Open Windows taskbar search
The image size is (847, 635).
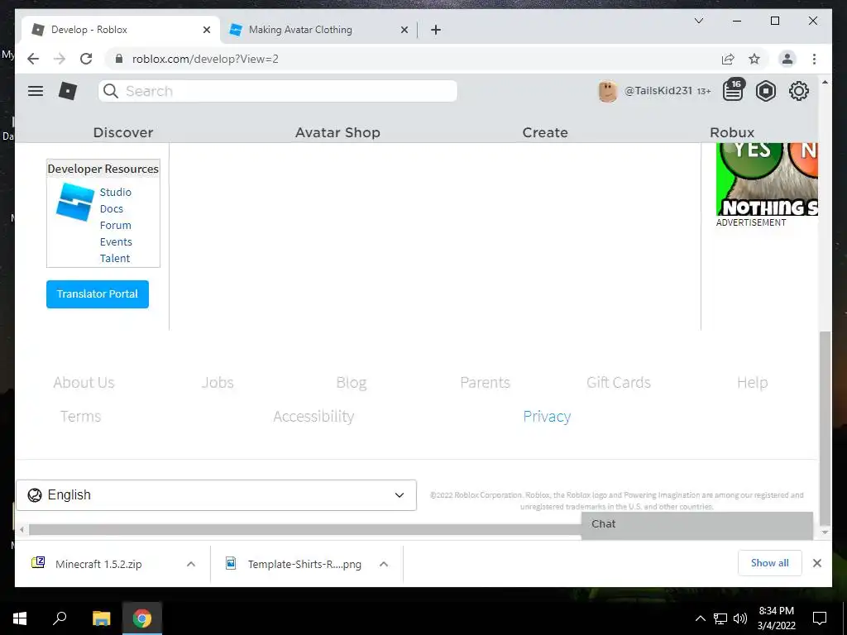pos(60,618)
